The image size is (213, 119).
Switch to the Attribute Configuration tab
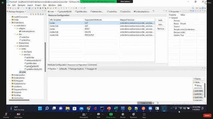pos(57,65)
